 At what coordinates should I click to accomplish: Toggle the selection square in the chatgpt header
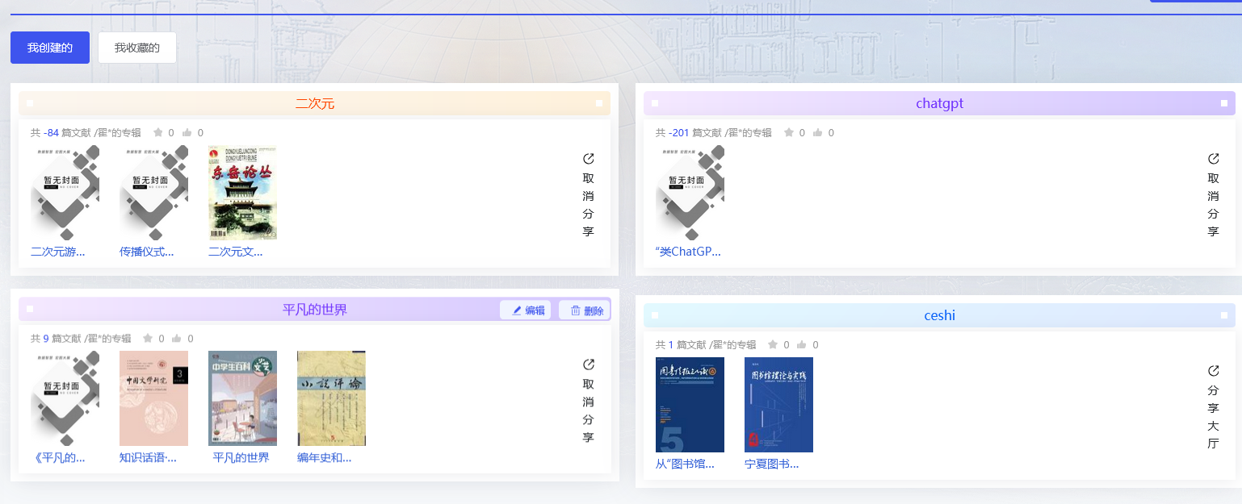point(656,103)
